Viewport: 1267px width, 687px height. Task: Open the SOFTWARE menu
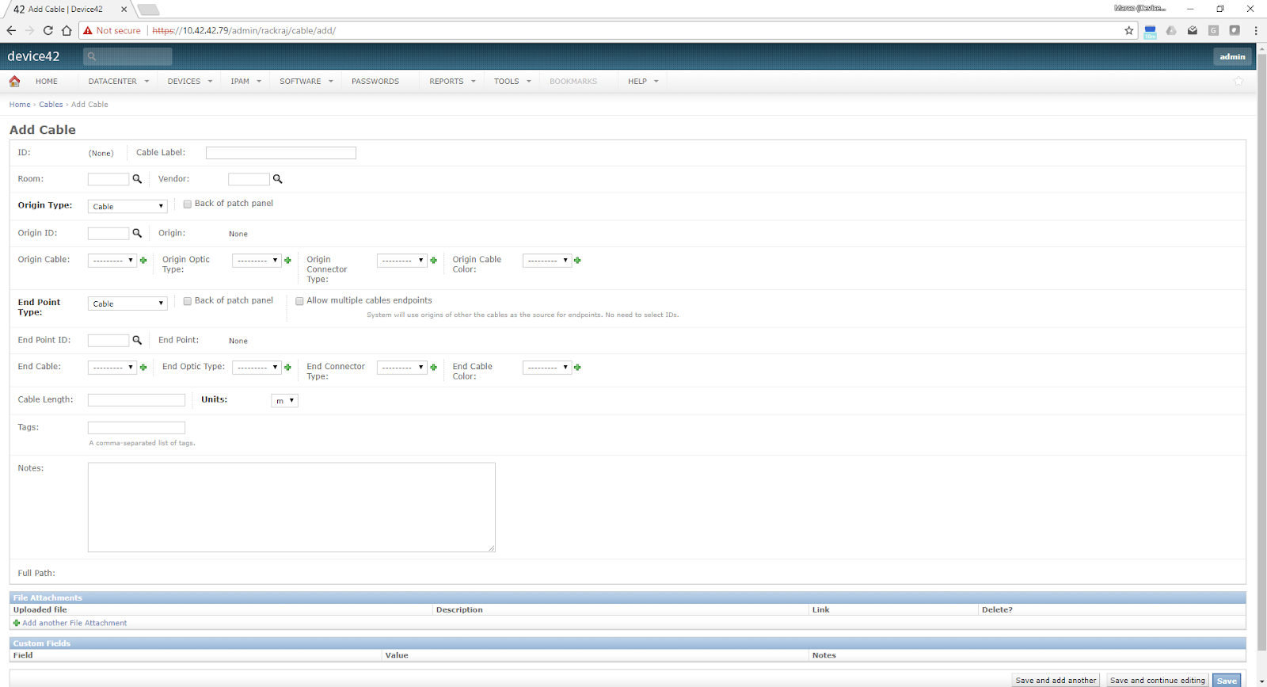pyautogui.click(x=306, y=81)
